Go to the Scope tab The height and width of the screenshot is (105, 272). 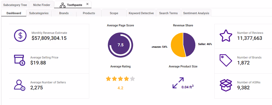(114, 13)
